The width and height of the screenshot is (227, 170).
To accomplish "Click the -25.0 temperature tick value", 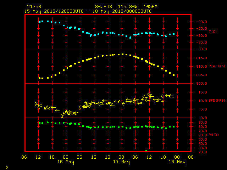I will coord(202,29).
